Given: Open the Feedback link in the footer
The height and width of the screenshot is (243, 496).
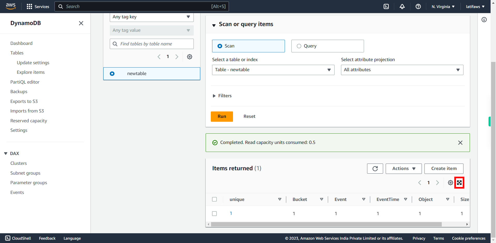Looking at the screenshot, I should (47, 238).
